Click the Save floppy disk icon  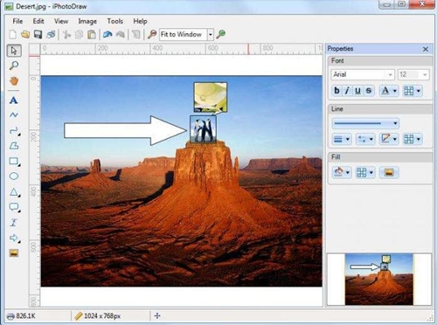coord(38,35)
